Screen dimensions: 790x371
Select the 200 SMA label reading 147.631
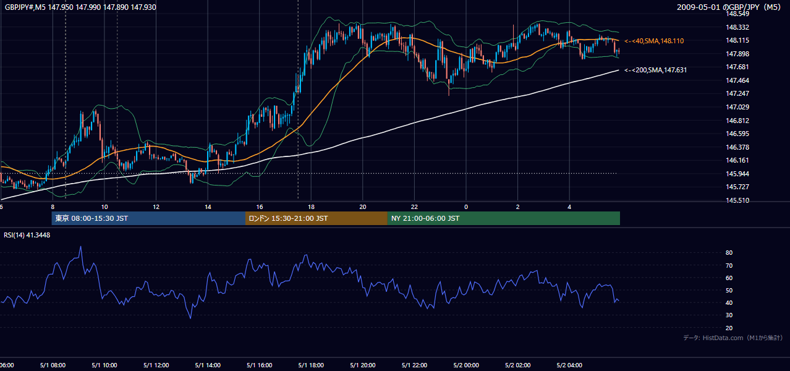655,70
